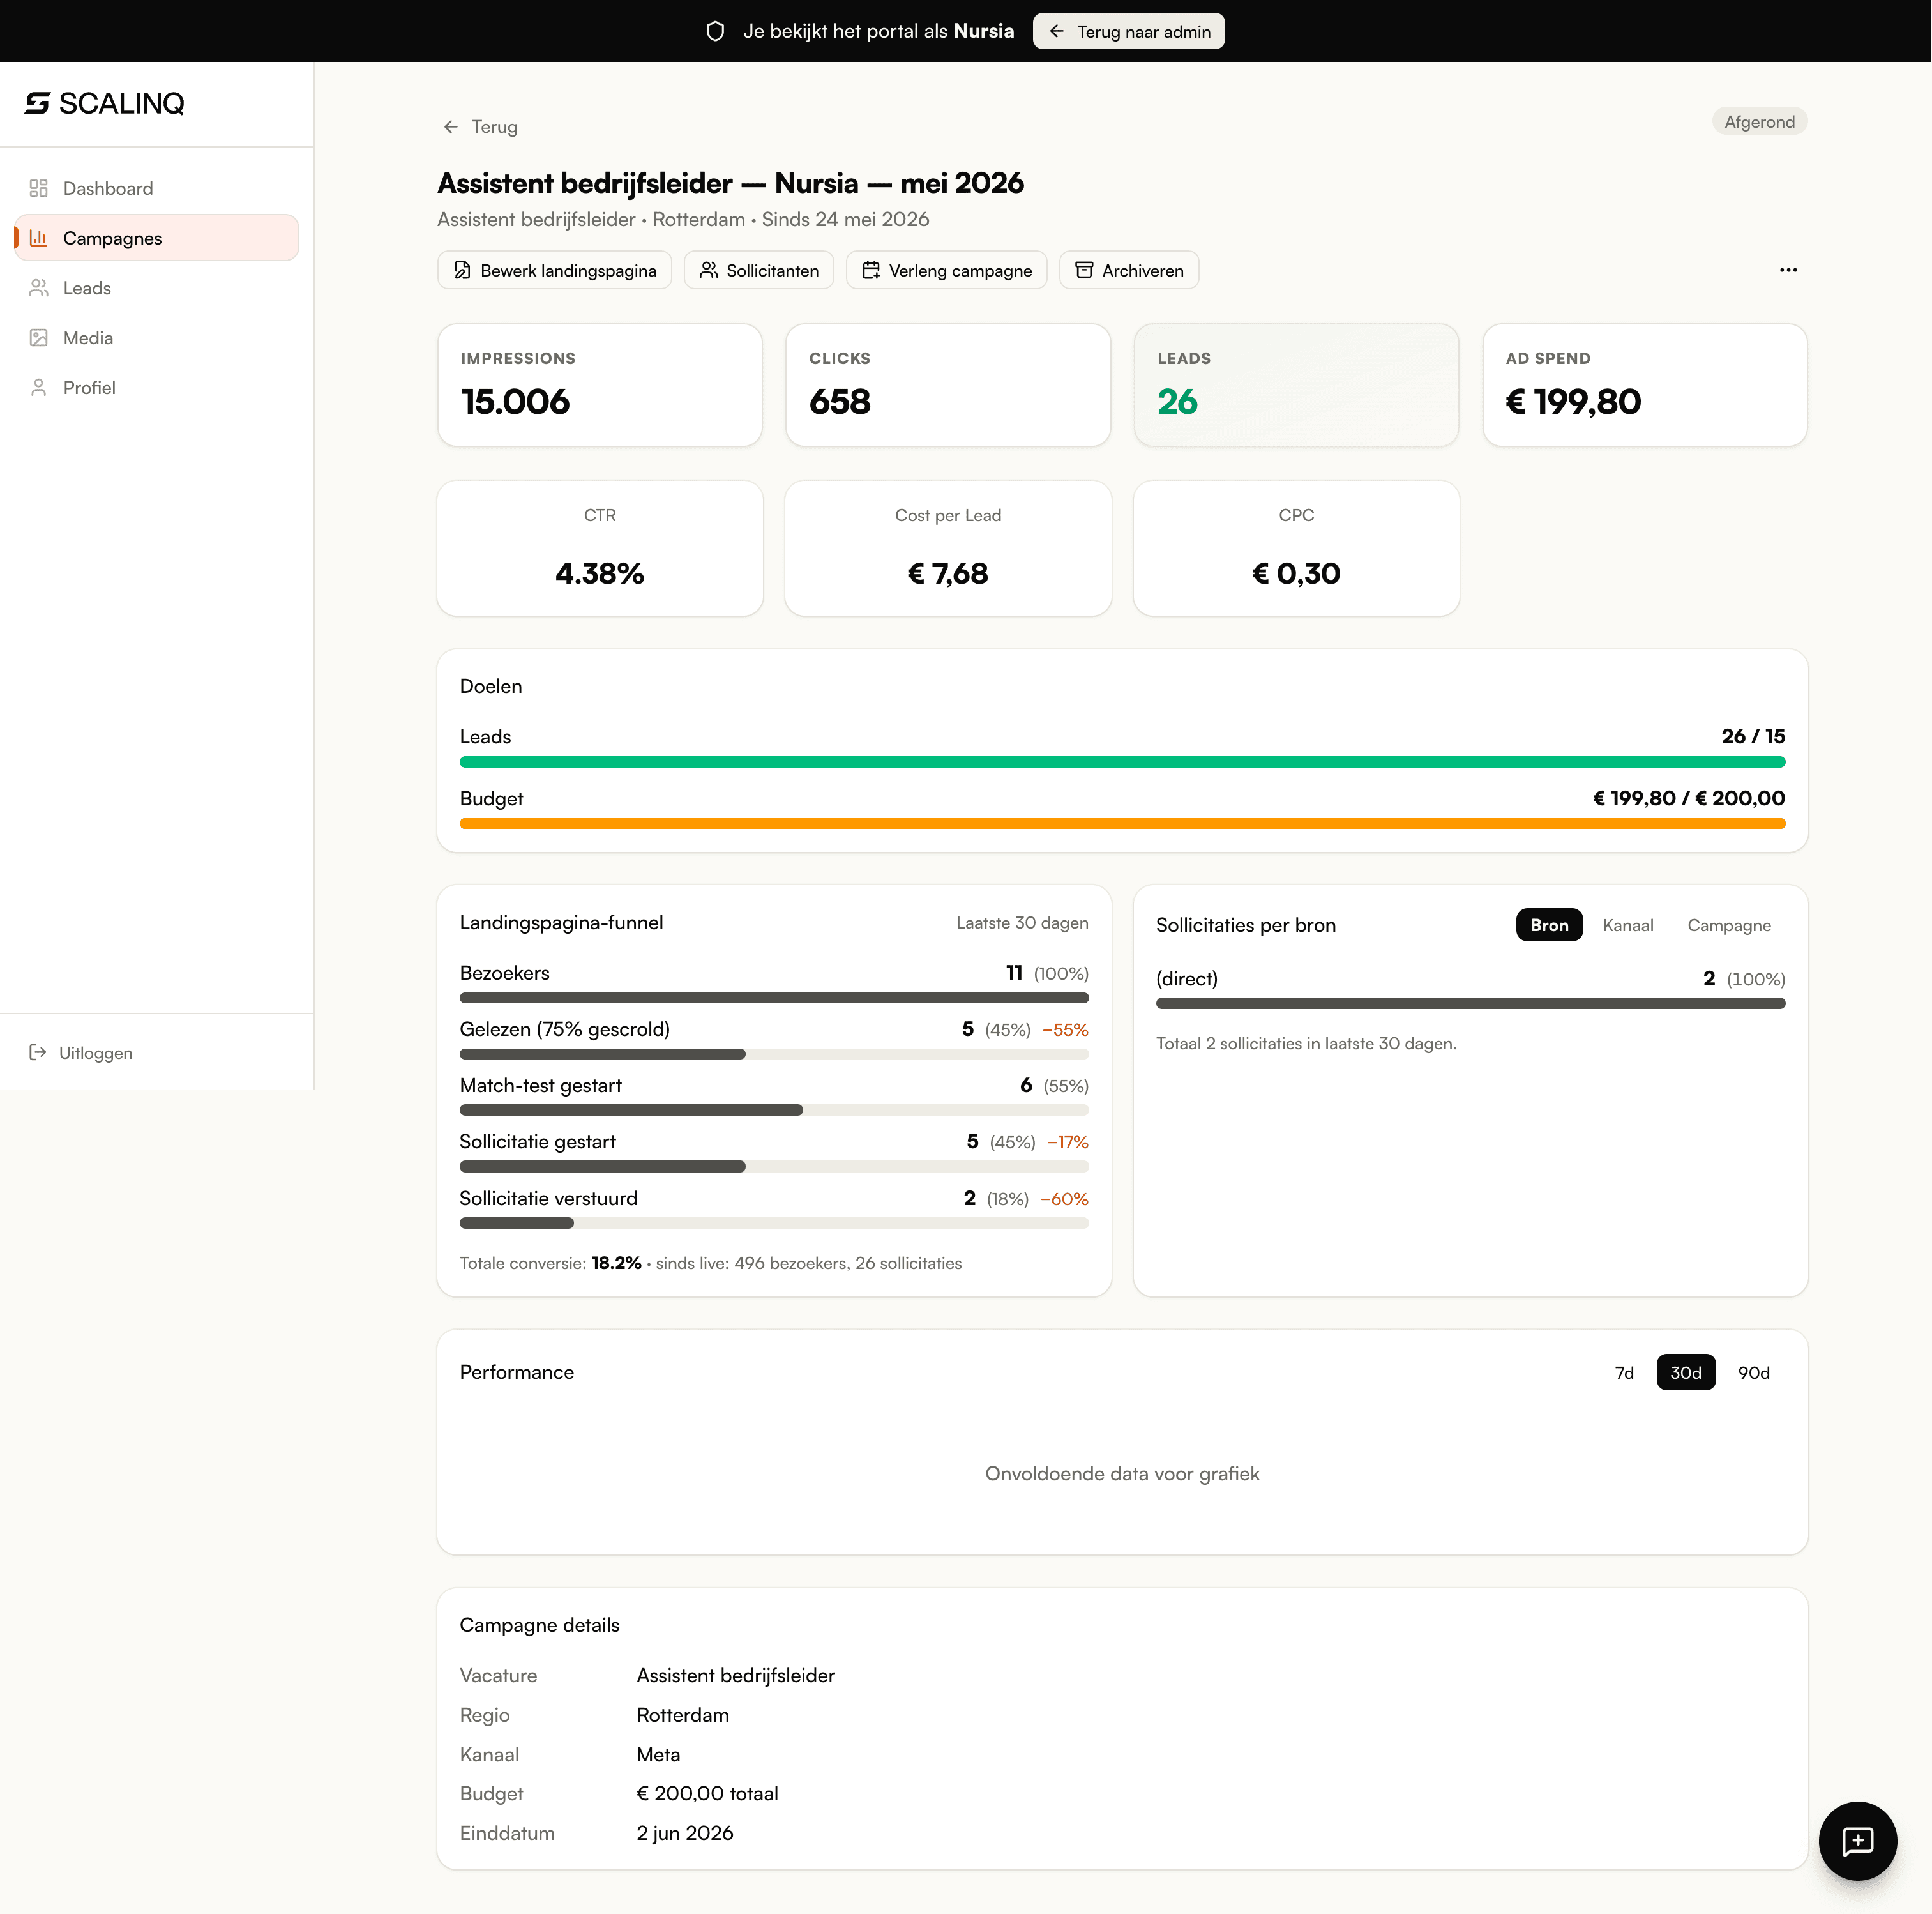The height and width of the screenshot is (1914, 1932).
Task: Click the shield icon in top banner
Action: click(715, 31)
